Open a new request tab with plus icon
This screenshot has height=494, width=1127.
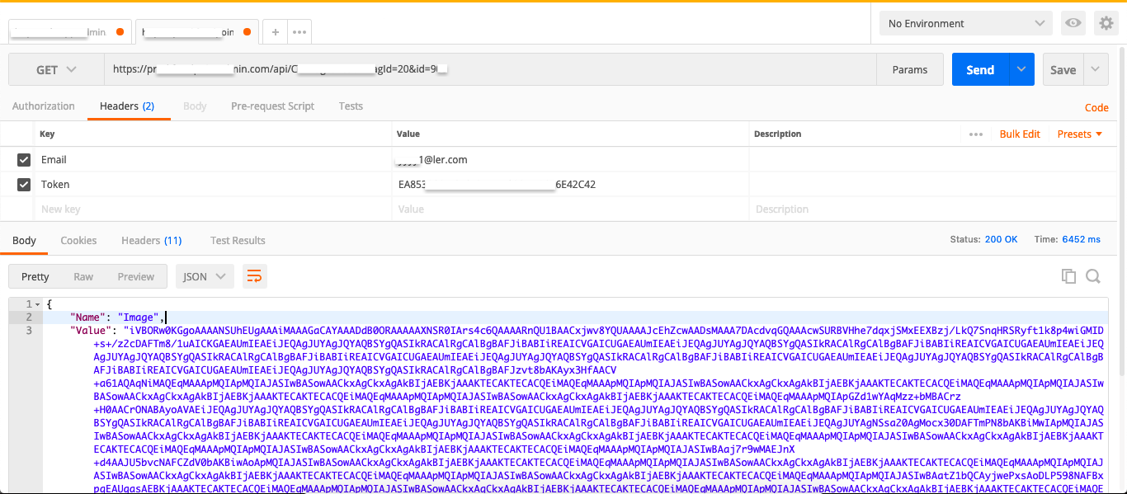pyautogui.click(x=275, y=31)
